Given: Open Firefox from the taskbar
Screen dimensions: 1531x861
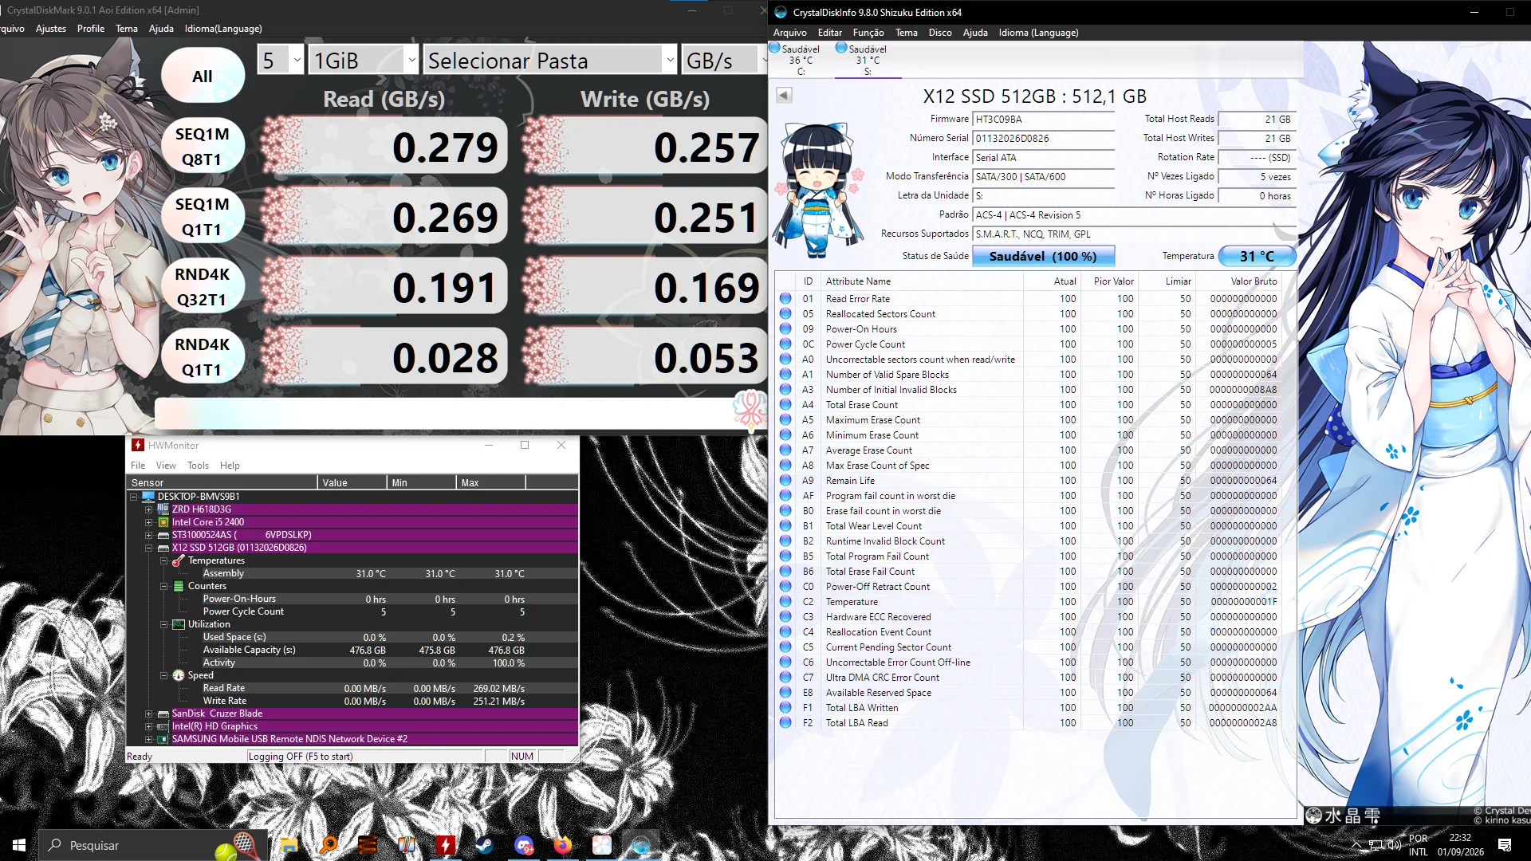Looking at the screenshot, I should click(562, 845).
